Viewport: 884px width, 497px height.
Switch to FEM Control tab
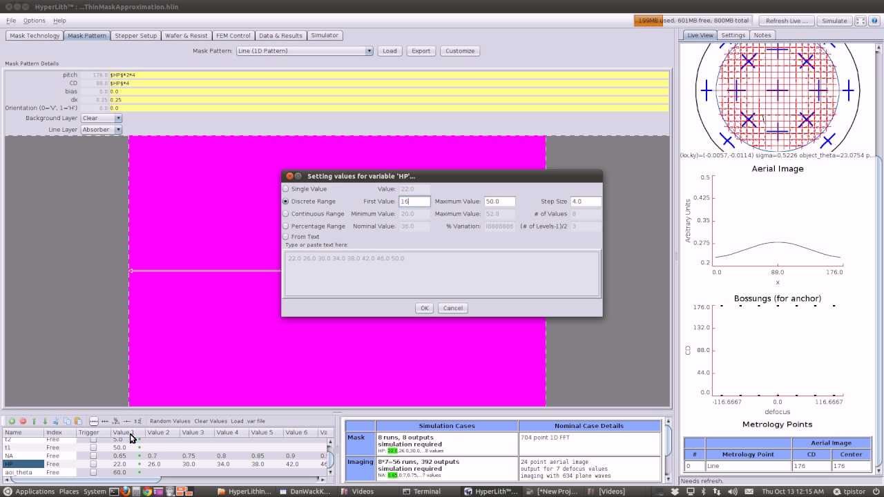click(233, 35)
